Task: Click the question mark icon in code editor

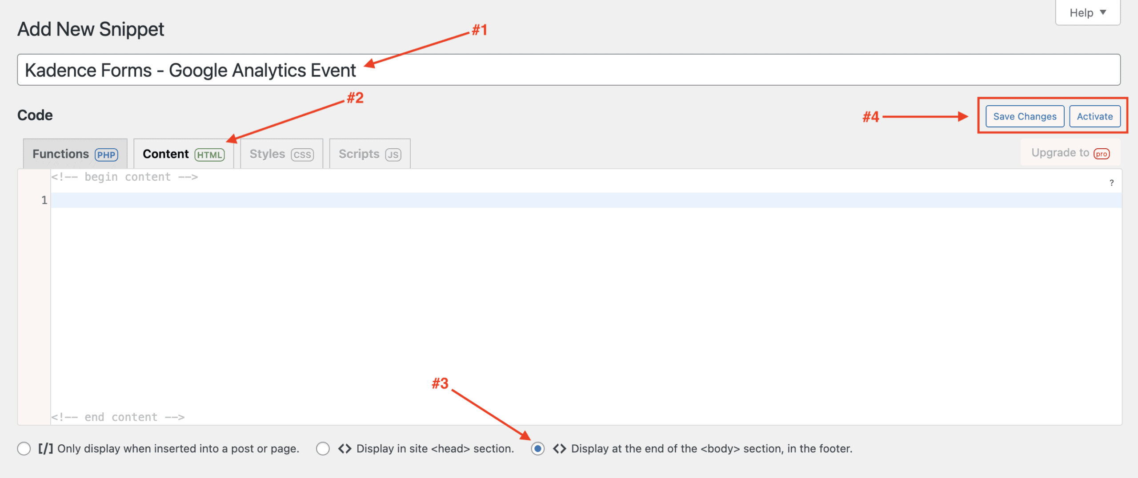Action: tap(1112, 182)
